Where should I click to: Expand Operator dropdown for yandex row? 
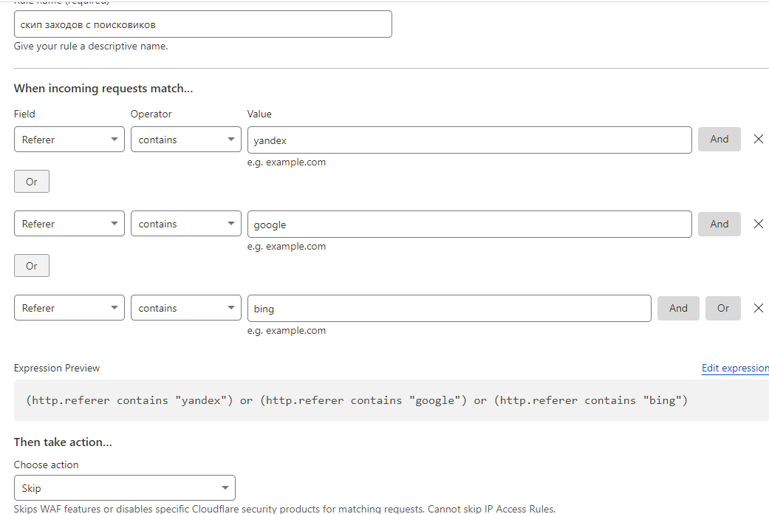[x=185, y=140]
